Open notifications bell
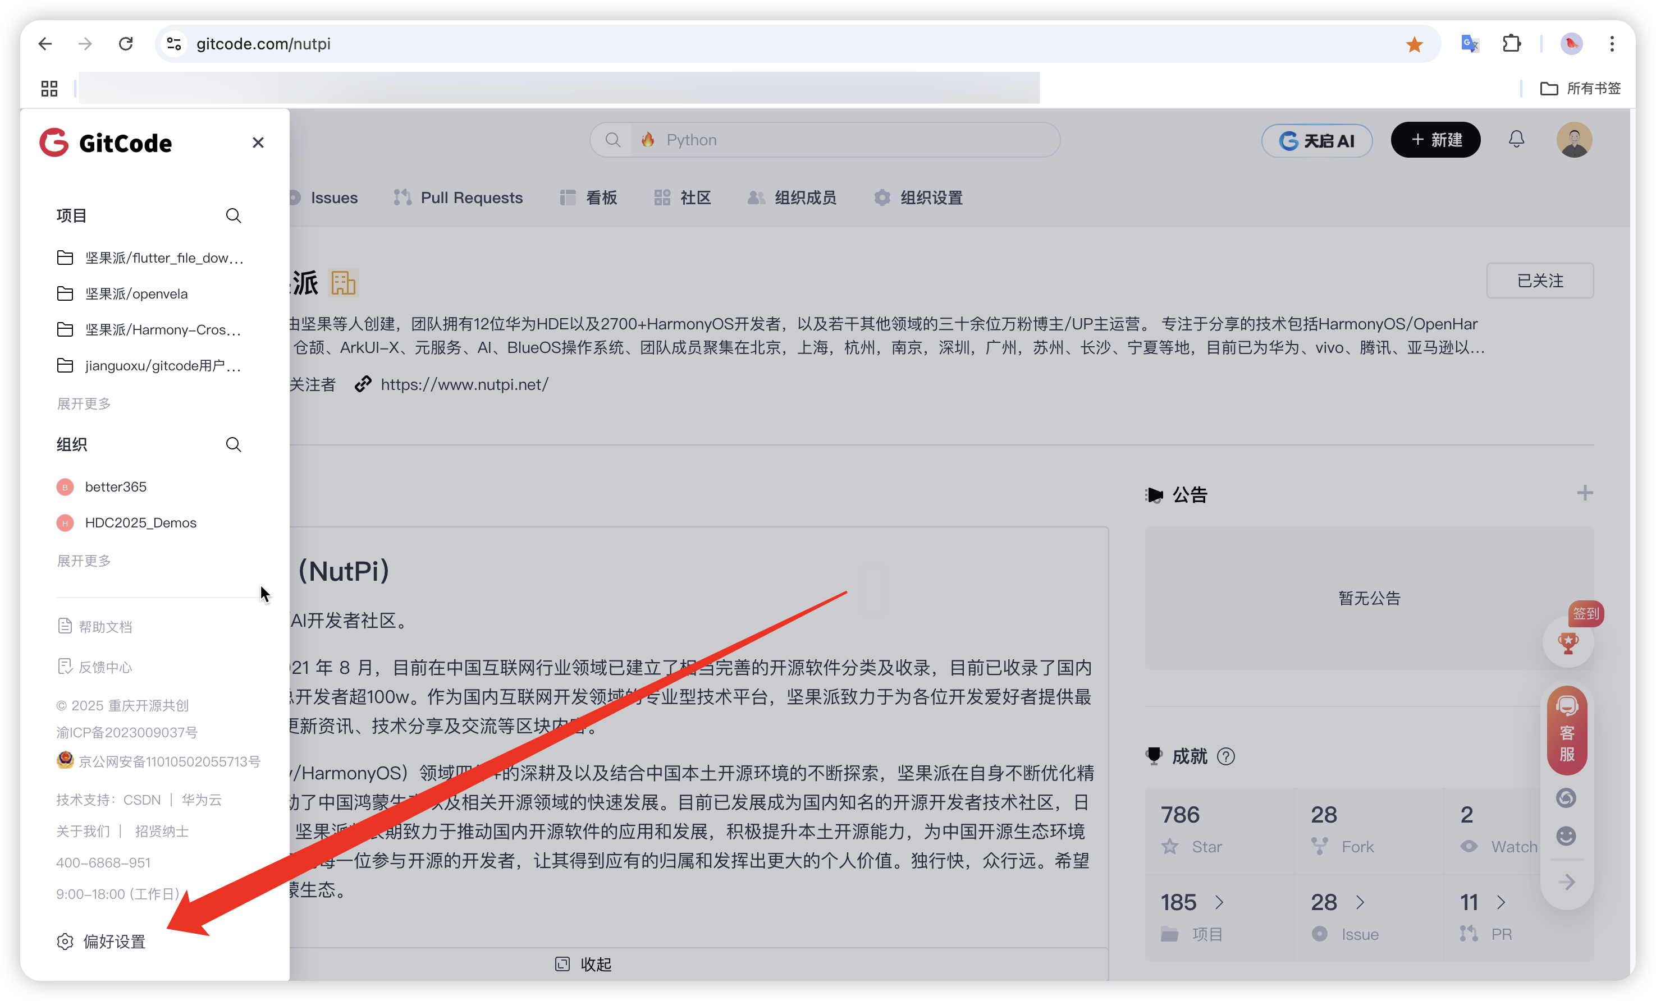 pyautogui.click(x=1516, y=139)
